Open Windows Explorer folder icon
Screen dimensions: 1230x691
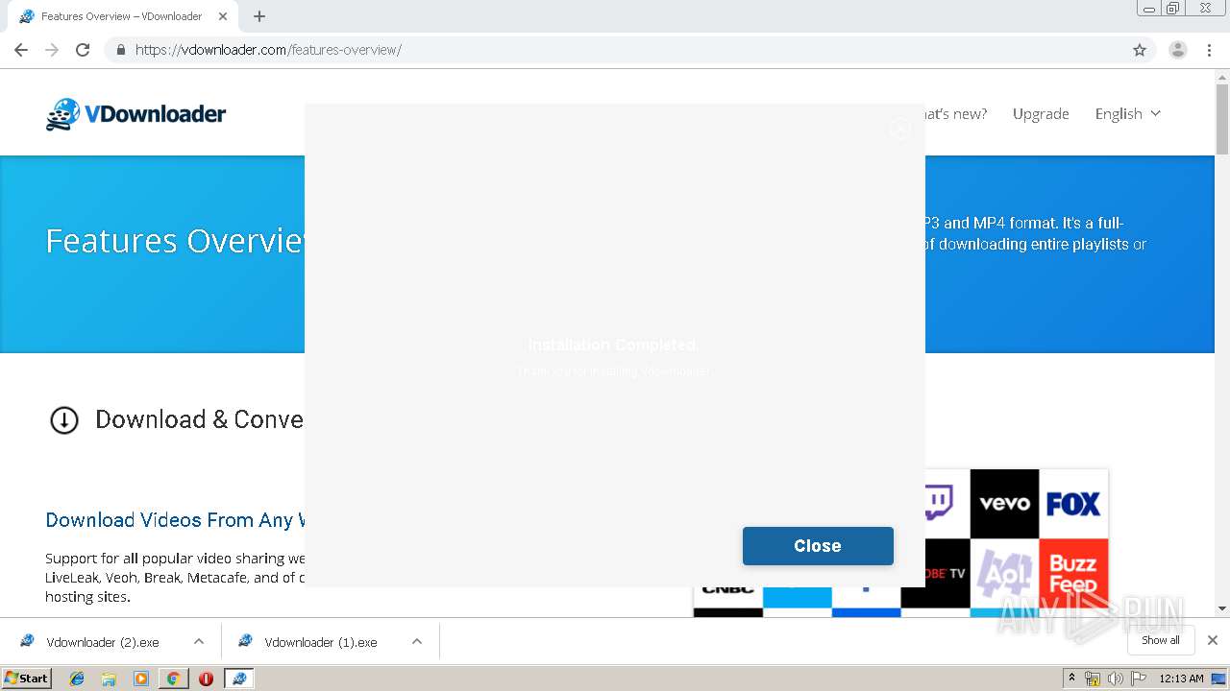click(109, 679)
